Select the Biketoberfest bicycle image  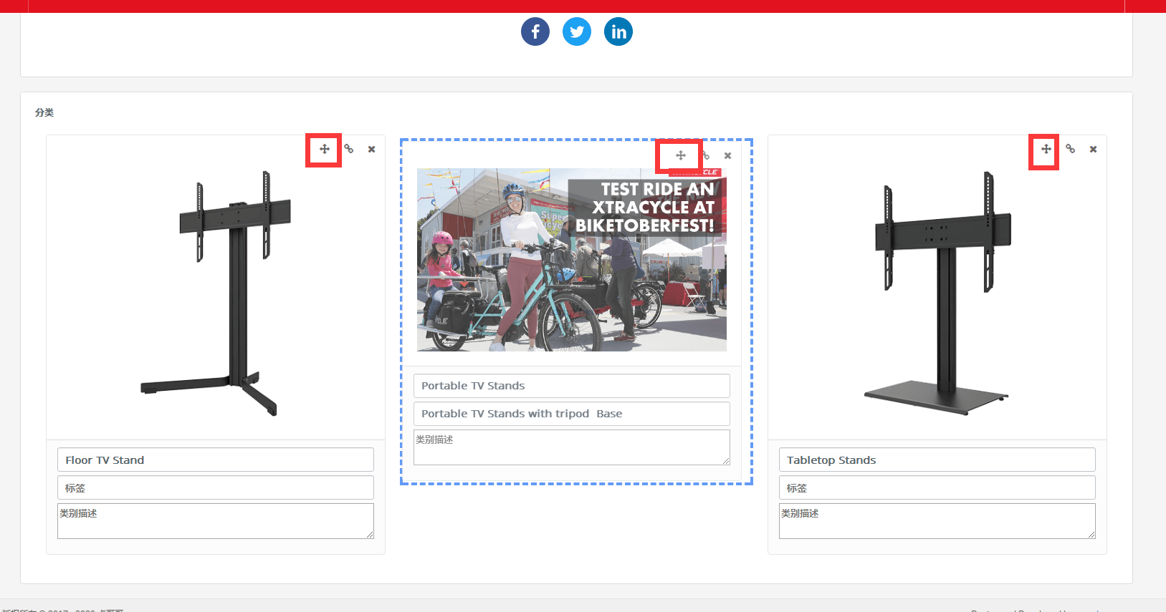572,260
